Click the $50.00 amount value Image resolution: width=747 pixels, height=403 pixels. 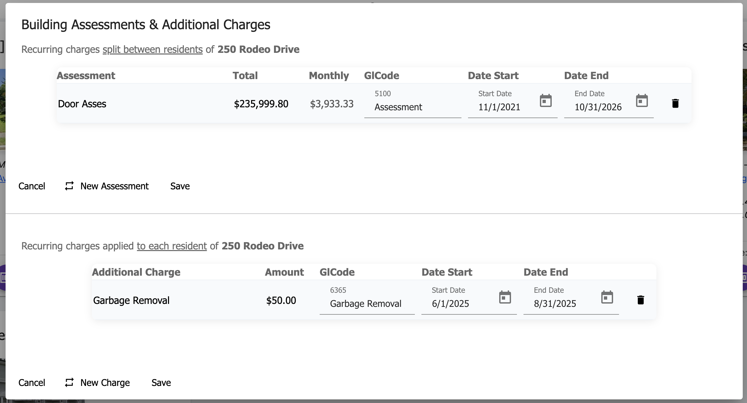(281, 300)
